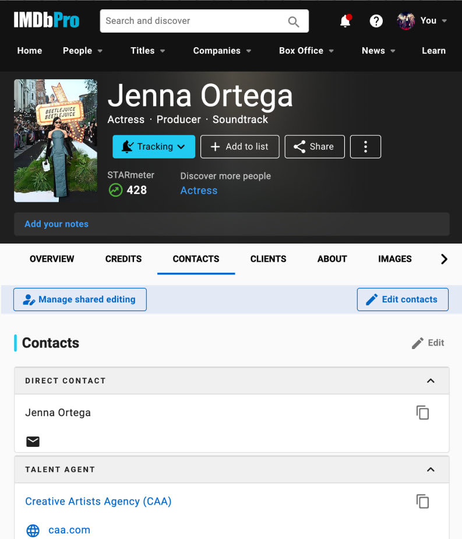Open the People menu dropdown

(83, 51)
